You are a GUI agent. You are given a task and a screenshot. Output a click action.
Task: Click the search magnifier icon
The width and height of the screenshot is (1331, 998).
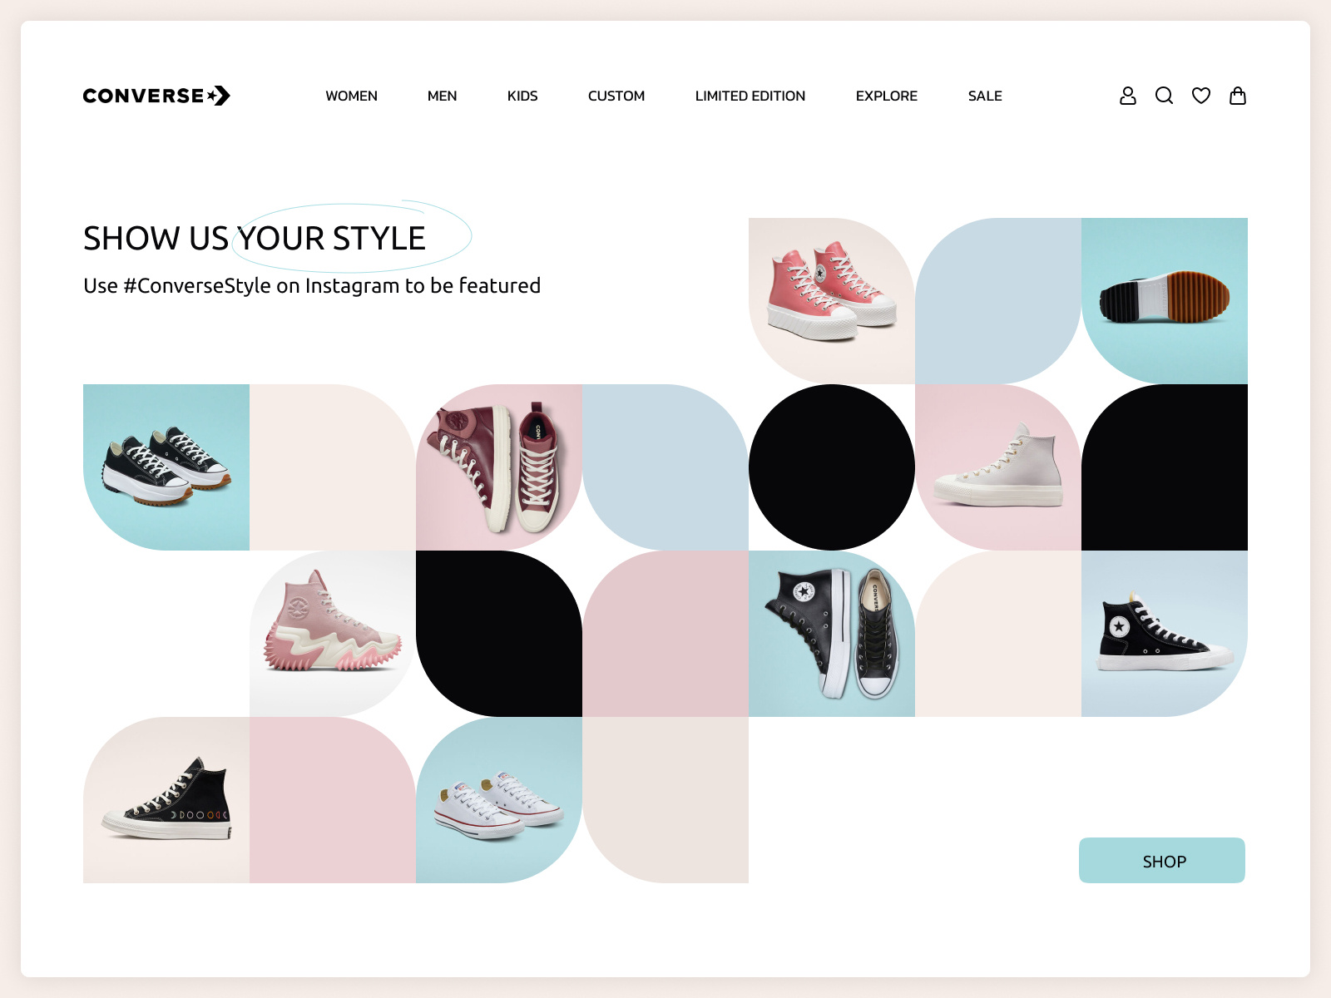point(1165,96)
